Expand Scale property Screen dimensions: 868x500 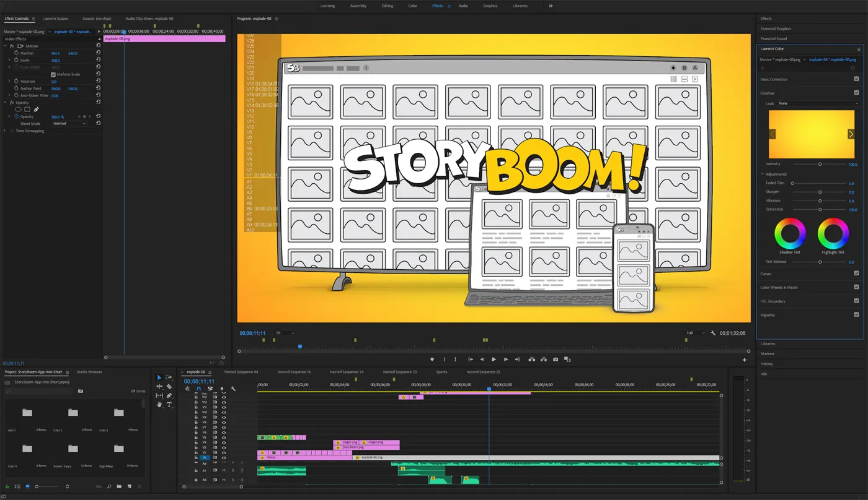[9, 60]
